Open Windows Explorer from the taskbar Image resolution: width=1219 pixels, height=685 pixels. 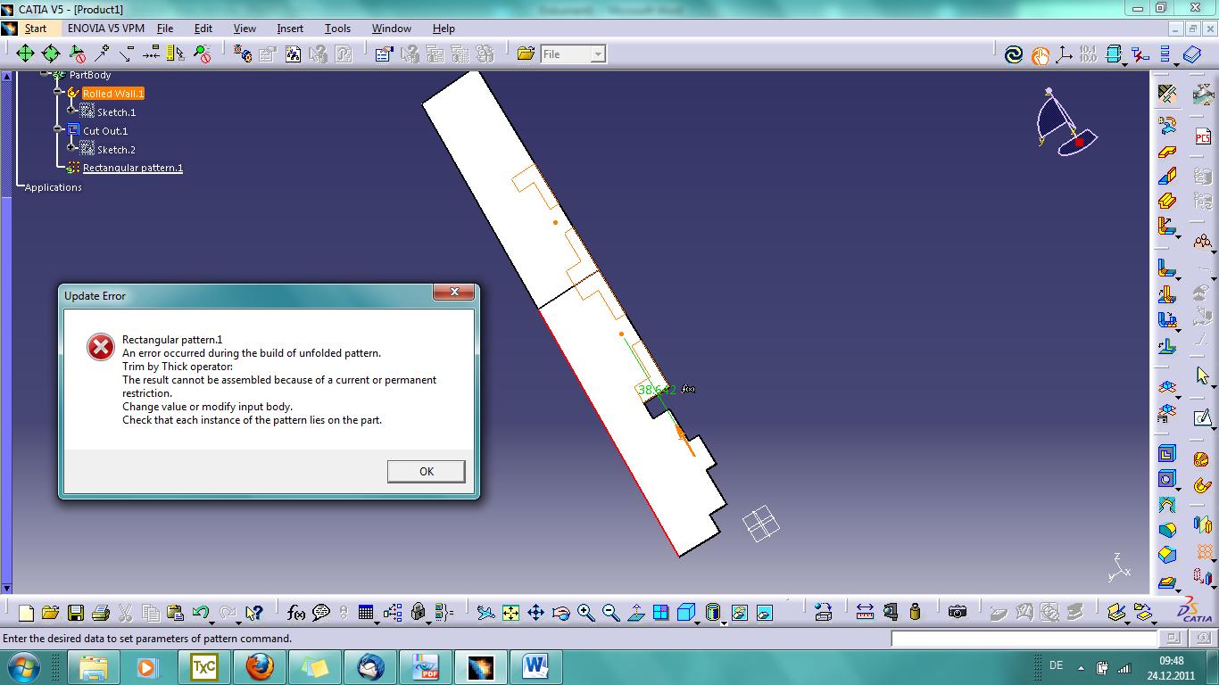(93, 667)
